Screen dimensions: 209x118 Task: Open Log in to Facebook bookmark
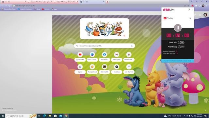[25, 9]
